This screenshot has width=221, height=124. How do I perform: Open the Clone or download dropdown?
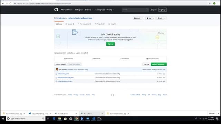tap(159, 64)
